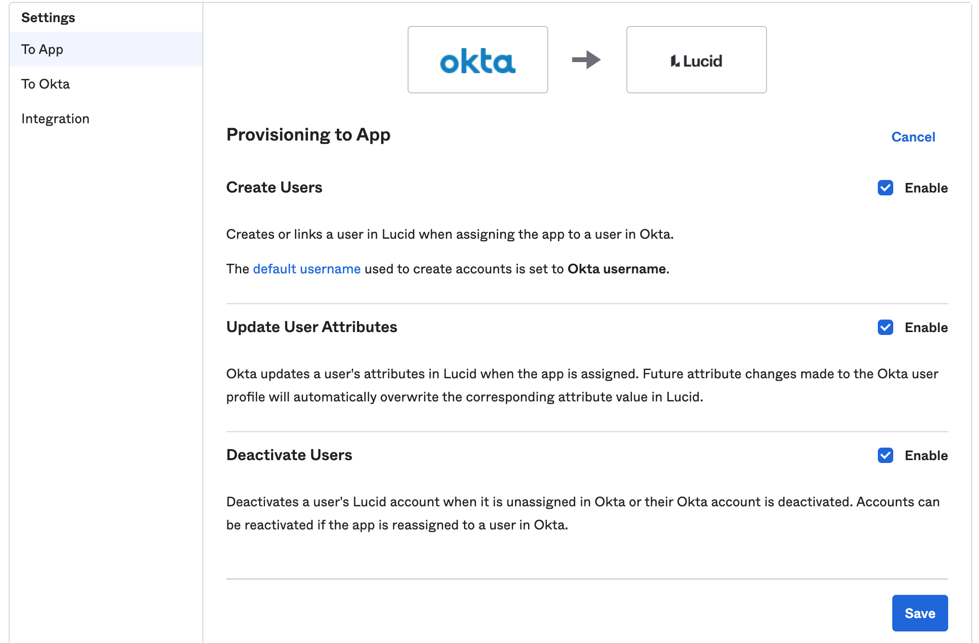The width and height of the screenshot is (979, 643).
Task: Click 'Creates or links a user' description
Action: [x=450, y=234]
